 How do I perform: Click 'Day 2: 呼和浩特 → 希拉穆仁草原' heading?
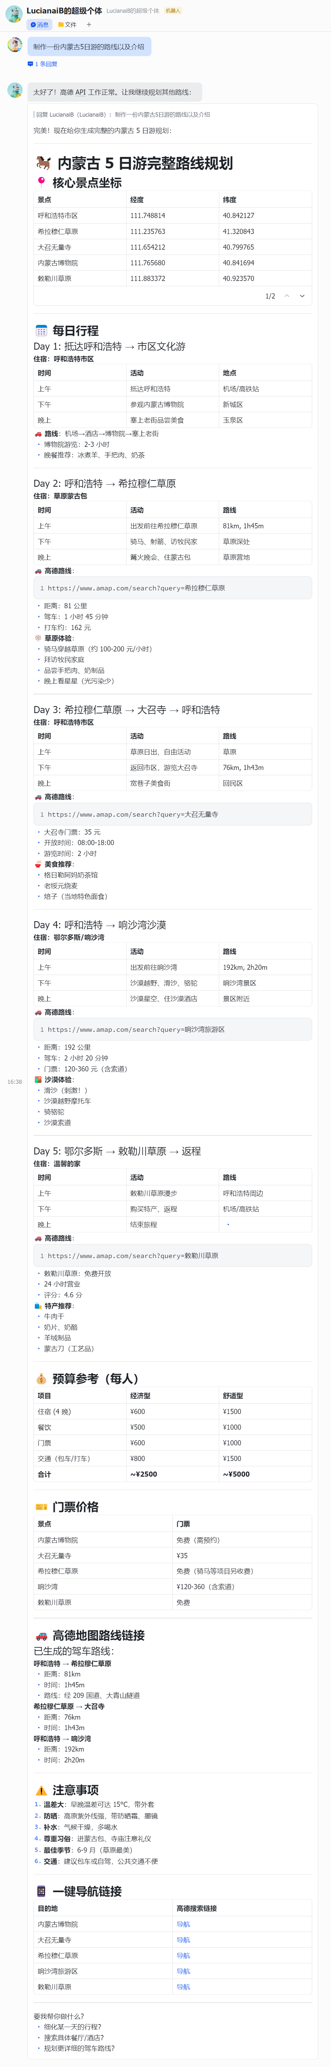pos(105,484)
